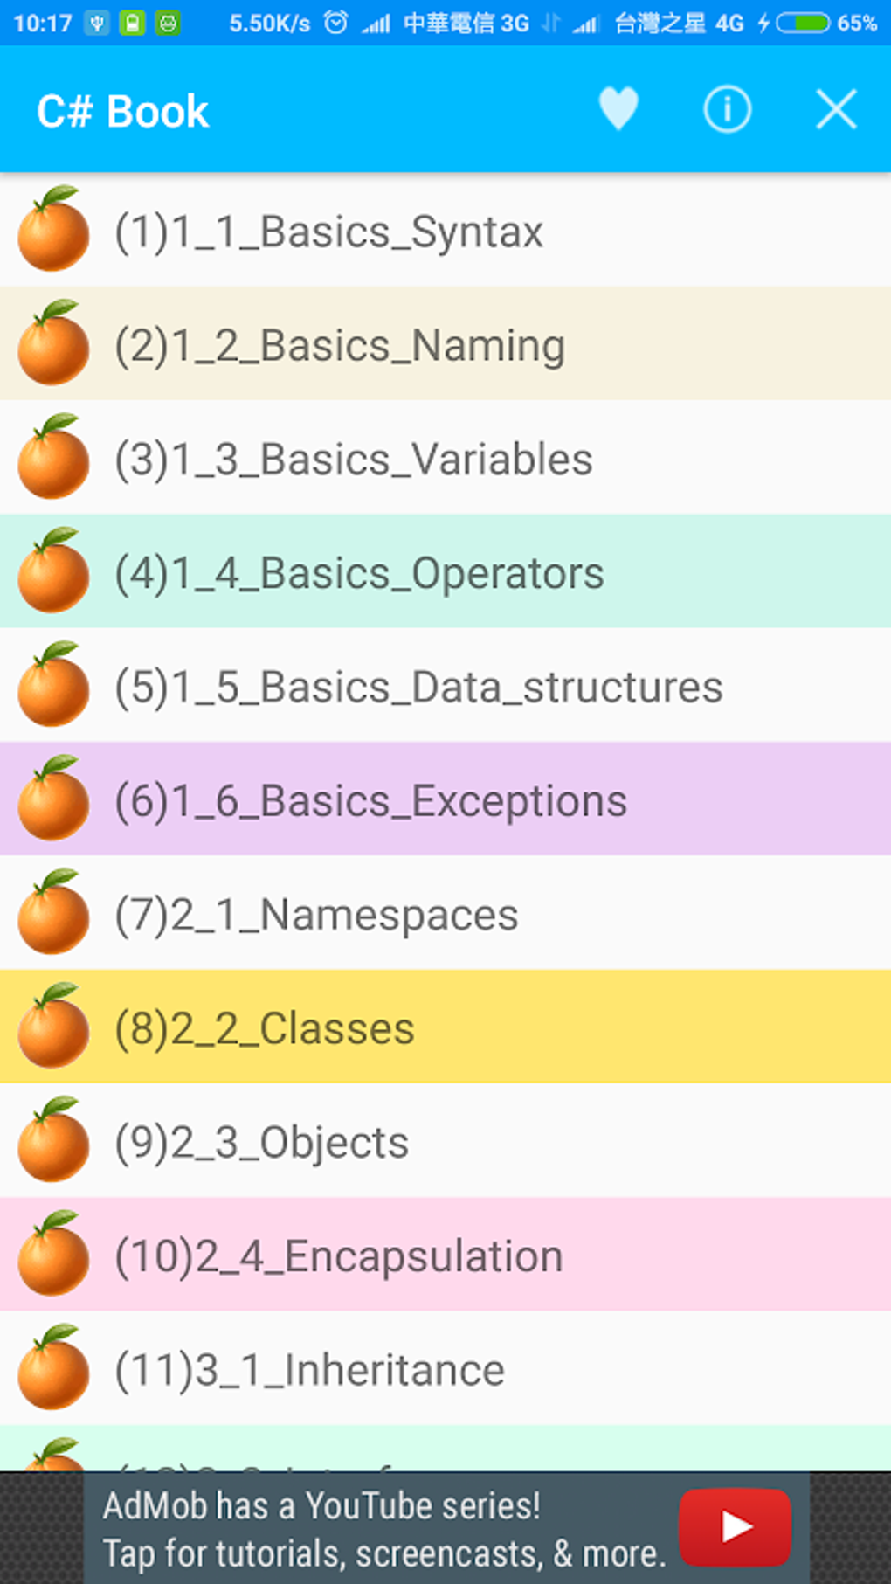
Task: Open (5)1_5_Basics_Data_structures chapter
Action: tap(418, 688)
